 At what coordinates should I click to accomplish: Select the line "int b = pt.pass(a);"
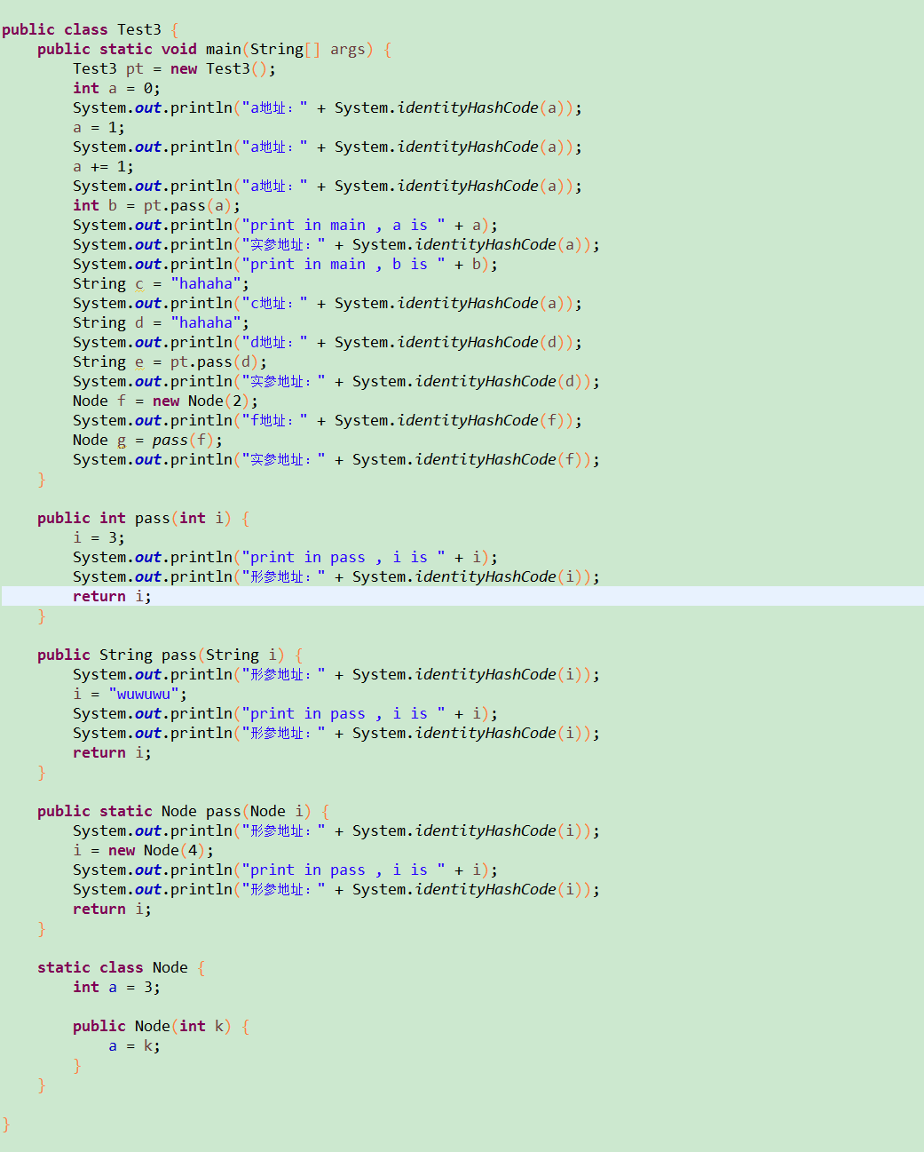(156, 205)
